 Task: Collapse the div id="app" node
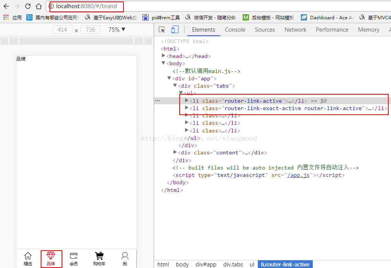(169, 78)
